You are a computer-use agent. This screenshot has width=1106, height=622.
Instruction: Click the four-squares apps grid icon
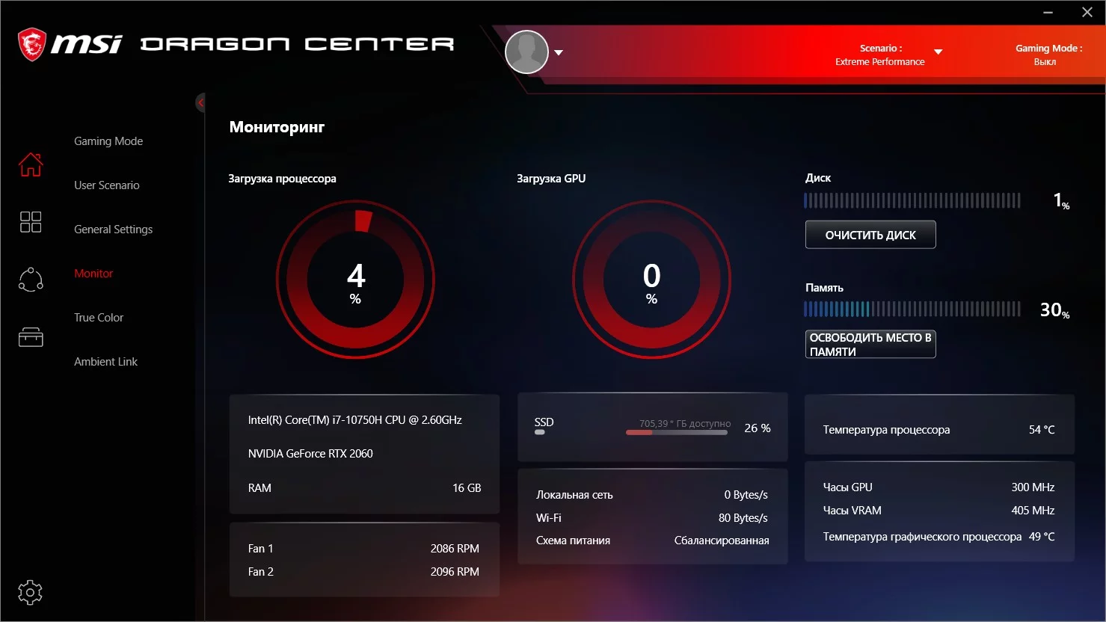[x=31, y=222]
